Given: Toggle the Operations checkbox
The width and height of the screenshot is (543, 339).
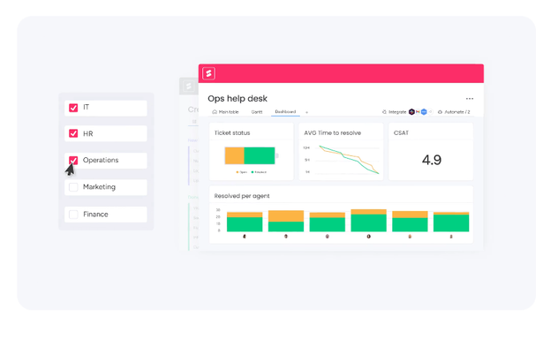Looking at the screenshot, I should pyautogui.click(x=73, y=161).
